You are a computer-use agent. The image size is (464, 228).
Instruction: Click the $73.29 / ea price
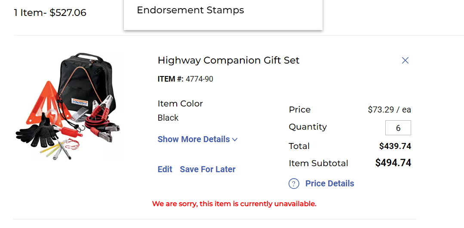tap(389, 109)
